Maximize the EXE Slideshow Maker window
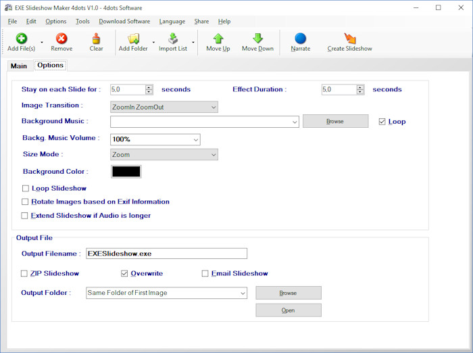Screen dimensions: 473x353 pyautogui.click(x=439, y=7)
